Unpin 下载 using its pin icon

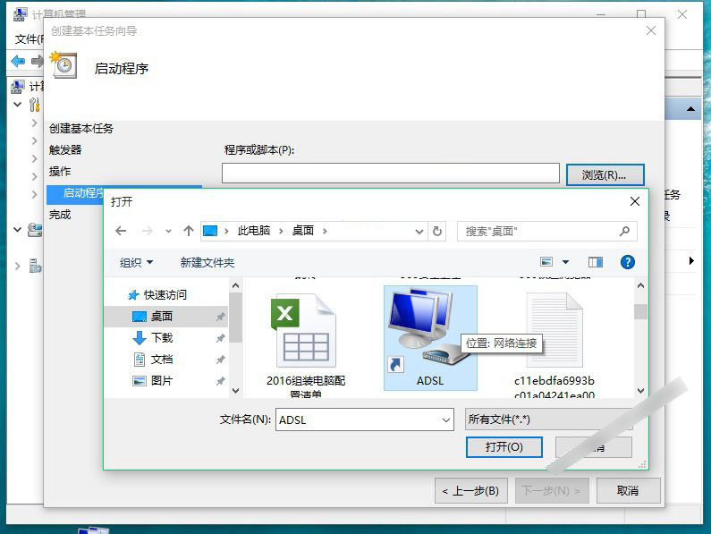coord(220,338)
